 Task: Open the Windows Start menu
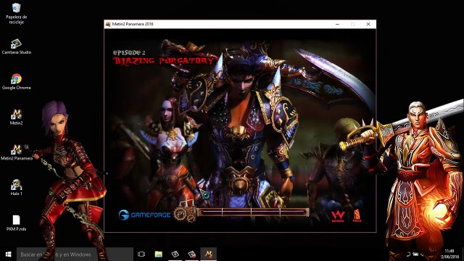(x=8, y=254)
